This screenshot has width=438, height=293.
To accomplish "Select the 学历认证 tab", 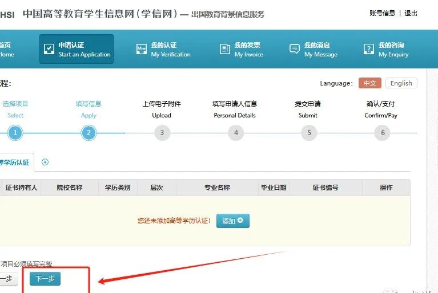I will [x=16, y=162].
